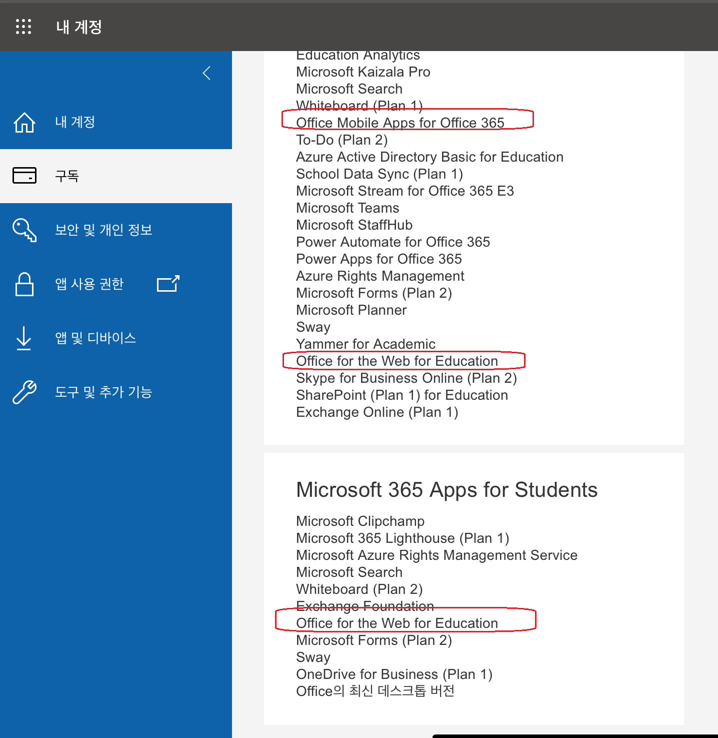Viewport: 718px width, 738px height.
Task: Click Microsoft Teams in the license list
Action: click(347, 208)
